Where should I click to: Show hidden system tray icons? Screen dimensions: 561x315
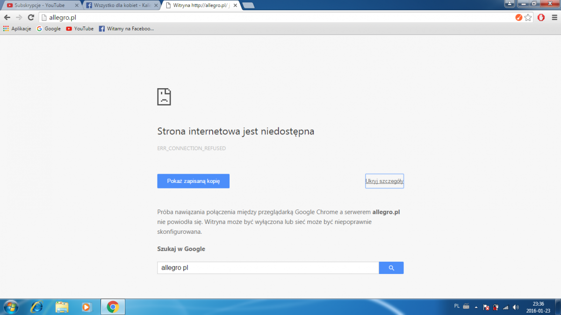(x=476, y=307)
